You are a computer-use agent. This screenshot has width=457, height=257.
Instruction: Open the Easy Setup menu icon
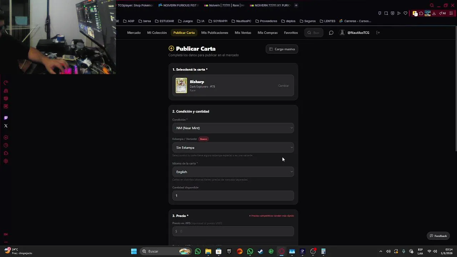click(451, 13)
